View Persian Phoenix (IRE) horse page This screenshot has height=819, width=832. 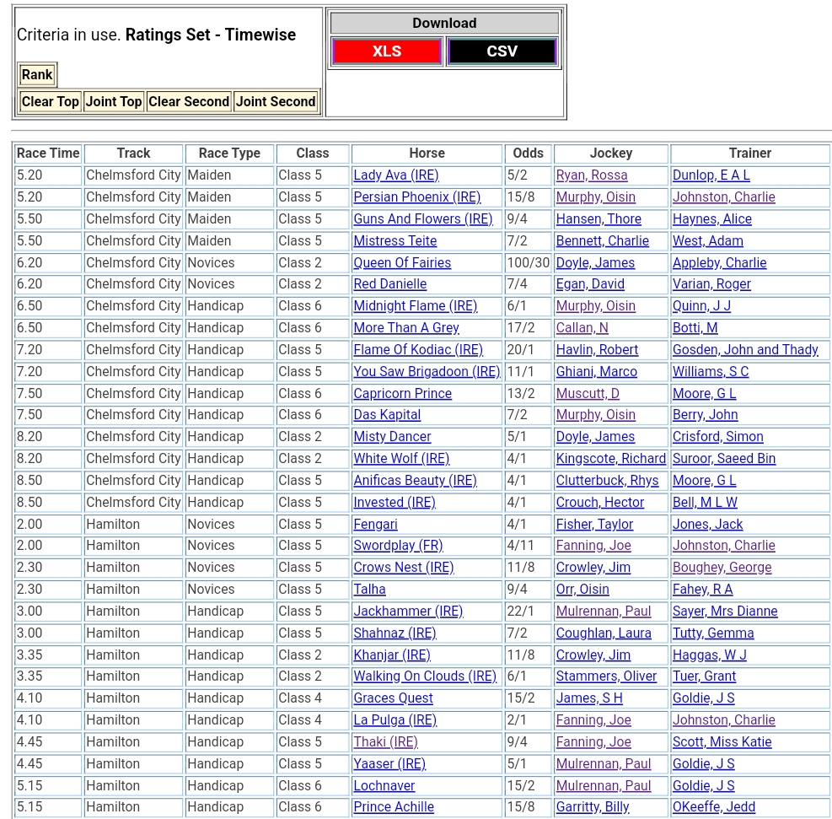[x=416, y=197]
